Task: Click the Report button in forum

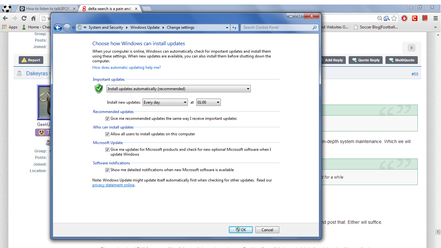Action: (x=31, y=60)
